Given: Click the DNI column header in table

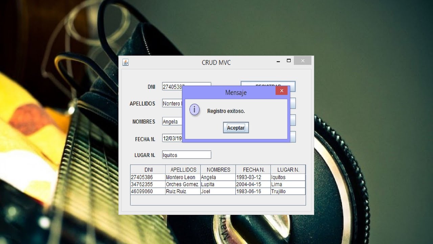Looking at the screenshot, I should tap(148, 169).
